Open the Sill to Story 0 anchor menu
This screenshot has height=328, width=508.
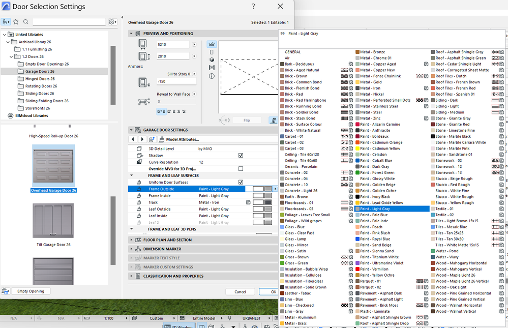(x=194, y=74)
